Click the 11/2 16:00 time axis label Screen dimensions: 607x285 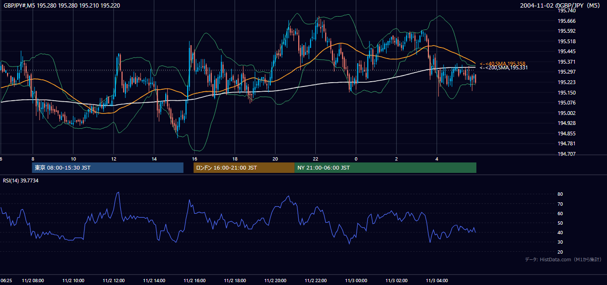pyautogui.click(x=194, y=281)
